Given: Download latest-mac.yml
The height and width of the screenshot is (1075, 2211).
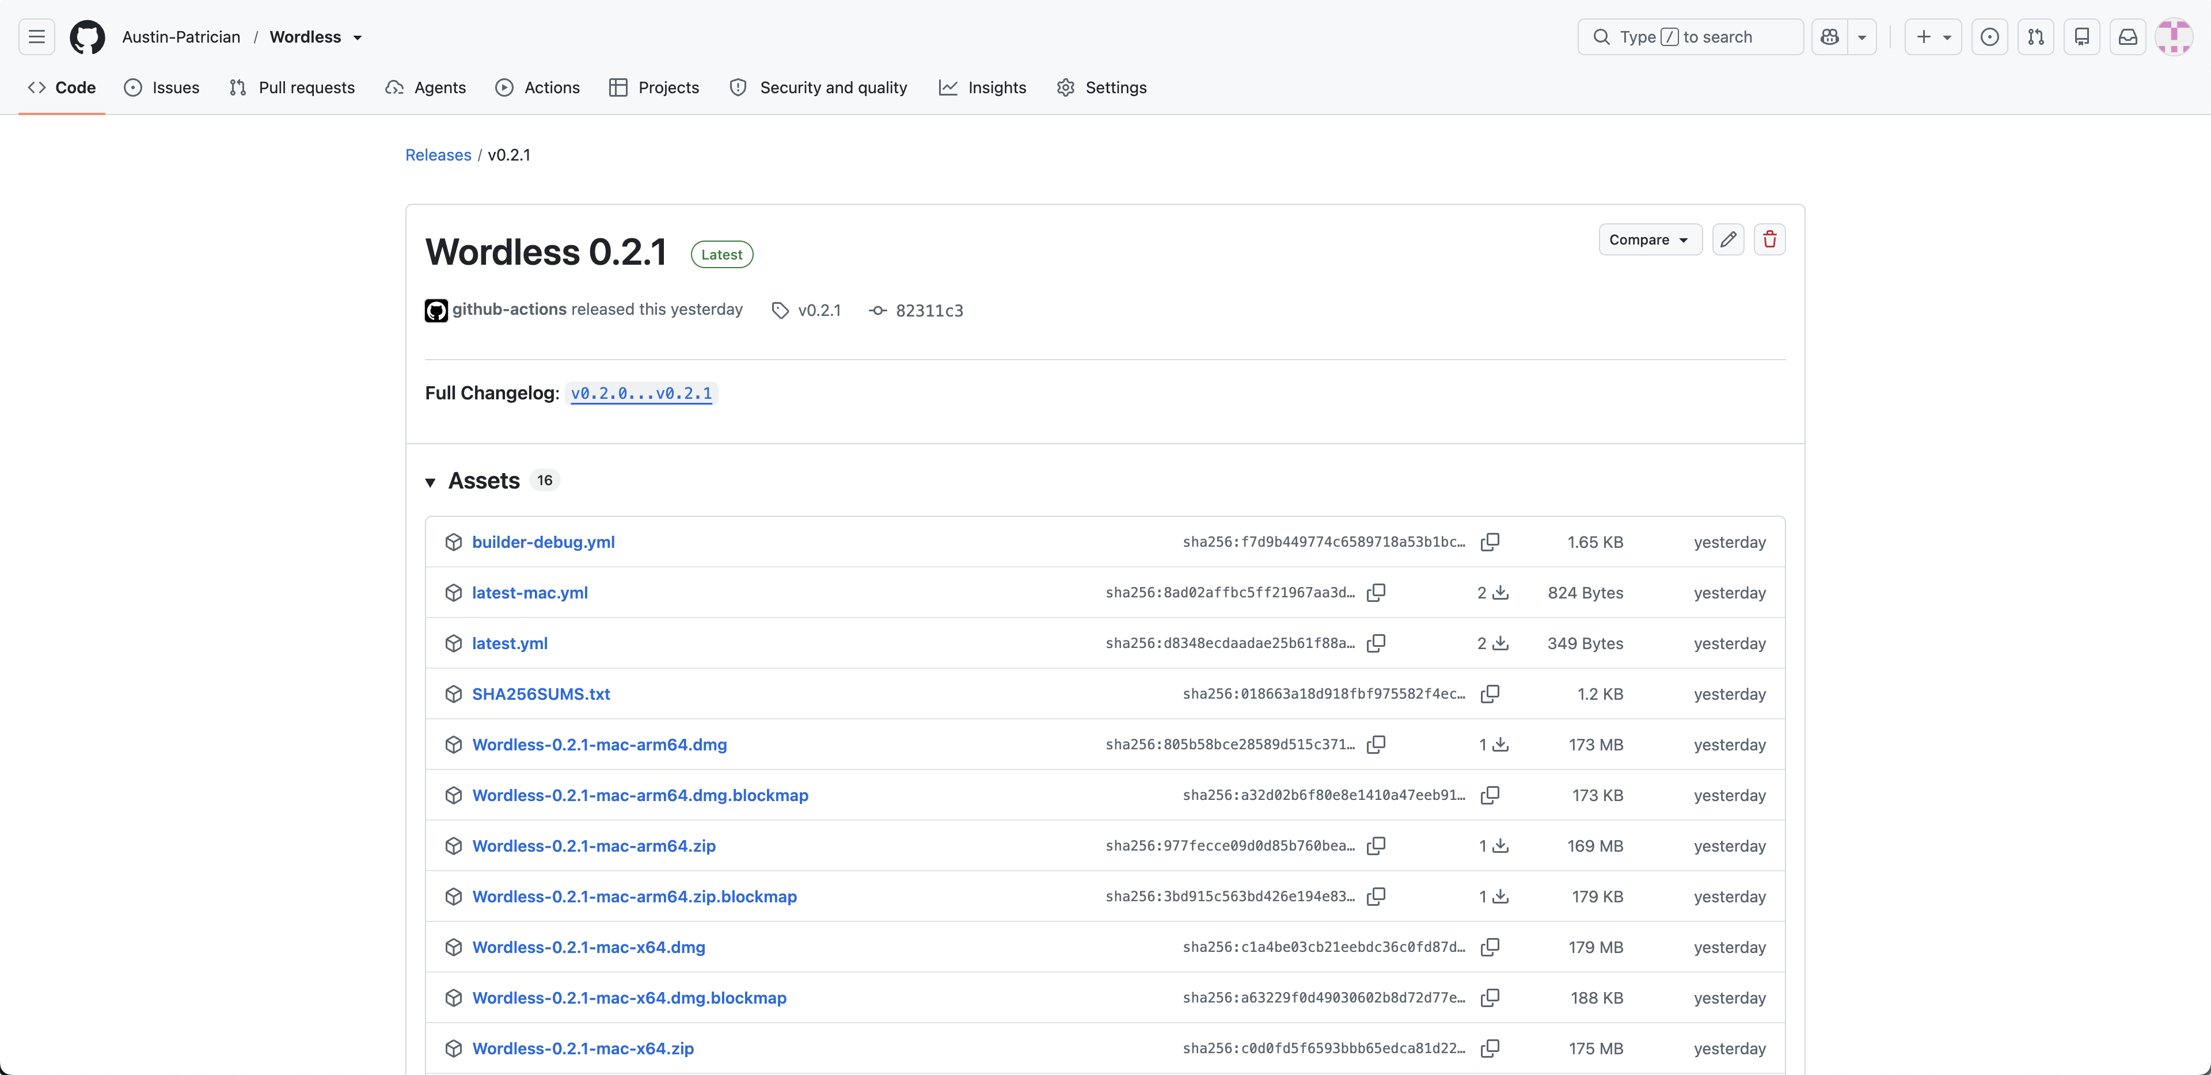Looking at the screenshot, I should pos(530,593).
